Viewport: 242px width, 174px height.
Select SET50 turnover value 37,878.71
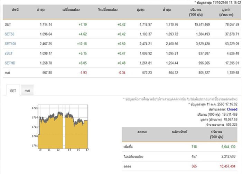coord(232,34)
